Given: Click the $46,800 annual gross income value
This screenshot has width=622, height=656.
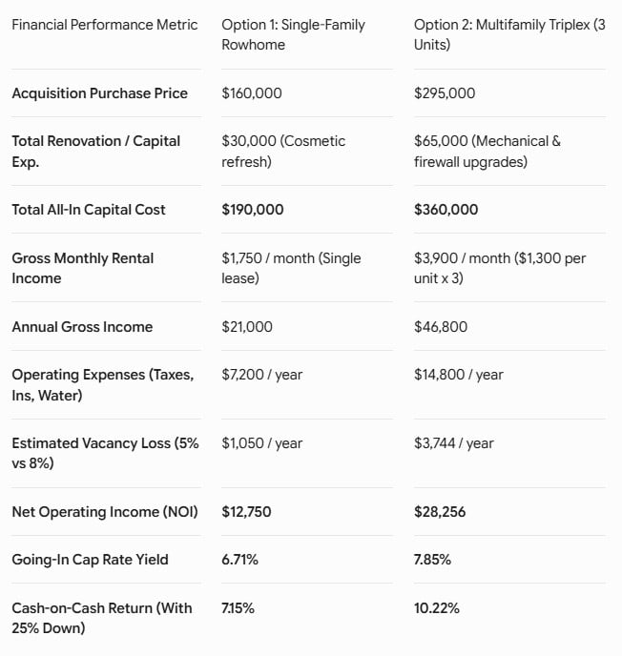Looking at the screenshot, I should (x=441, y=327).
